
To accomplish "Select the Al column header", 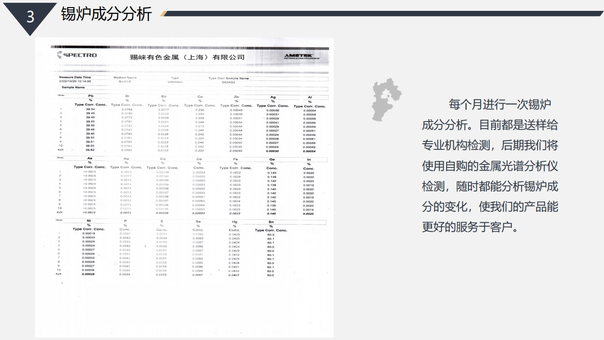I will pyautogui.click(x=310, y=97).
